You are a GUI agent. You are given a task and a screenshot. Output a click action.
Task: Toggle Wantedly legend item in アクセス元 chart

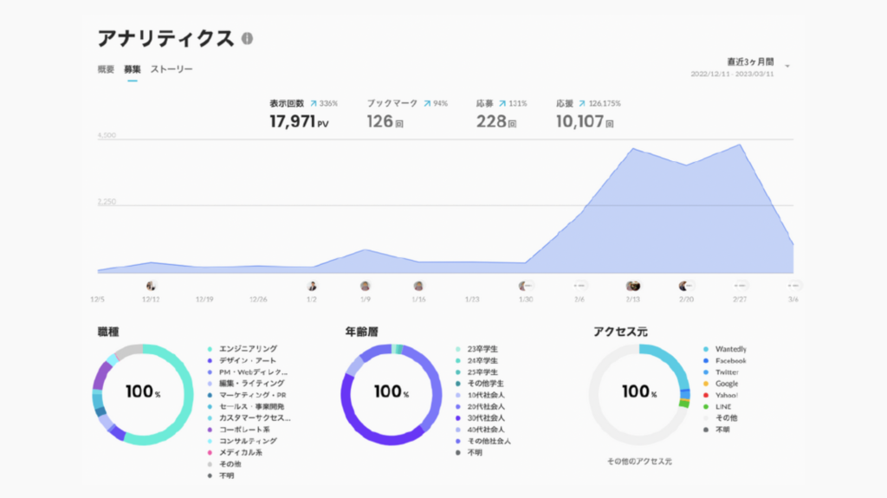(x=730, y=349)
